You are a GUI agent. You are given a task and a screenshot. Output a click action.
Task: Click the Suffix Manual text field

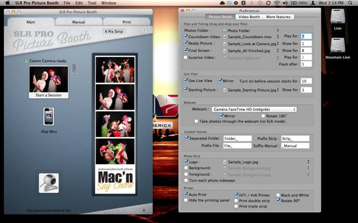pyautogui.click(x=295, y=146)
